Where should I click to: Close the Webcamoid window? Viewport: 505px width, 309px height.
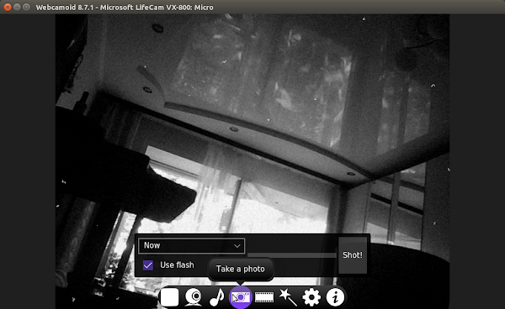tap(8, 7)
